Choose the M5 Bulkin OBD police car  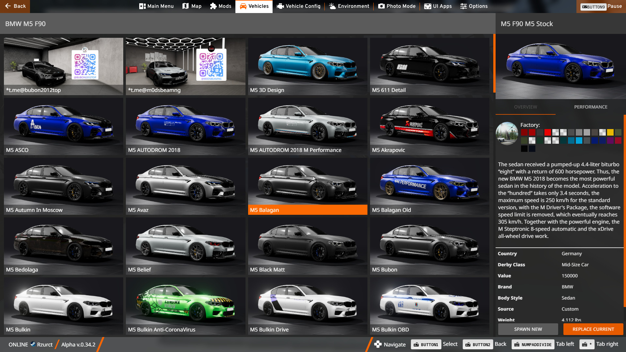[x=430, y=306]
